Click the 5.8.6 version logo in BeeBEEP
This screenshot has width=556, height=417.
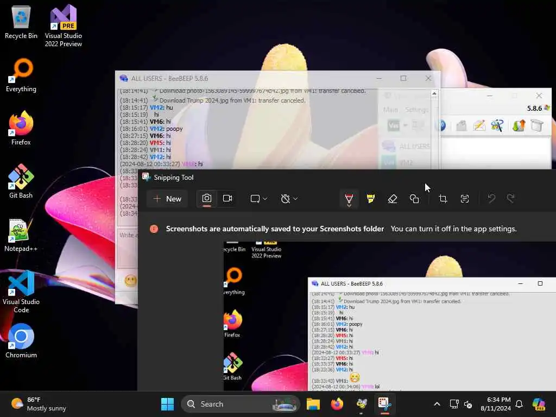coord(538,108)
